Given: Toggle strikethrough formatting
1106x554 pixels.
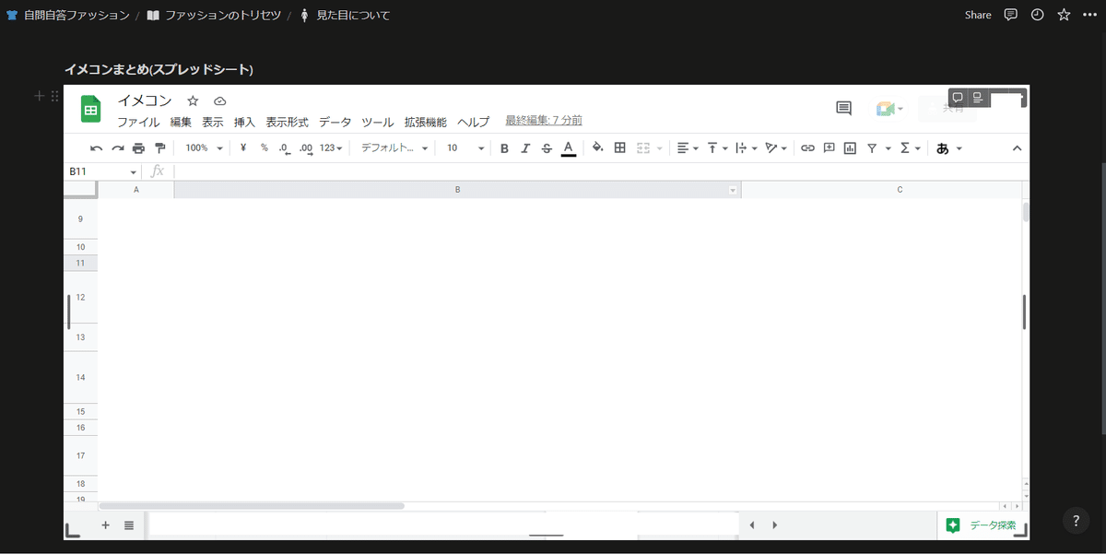Looking at the screenshot, I should click(547, 147).
